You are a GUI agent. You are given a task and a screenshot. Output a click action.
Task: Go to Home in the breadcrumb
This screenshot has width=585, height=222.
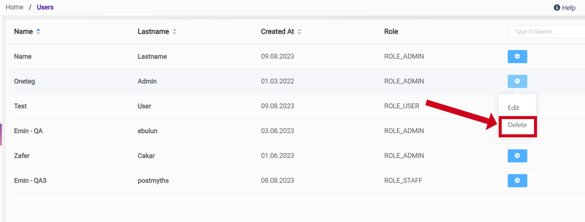(14, 7)
